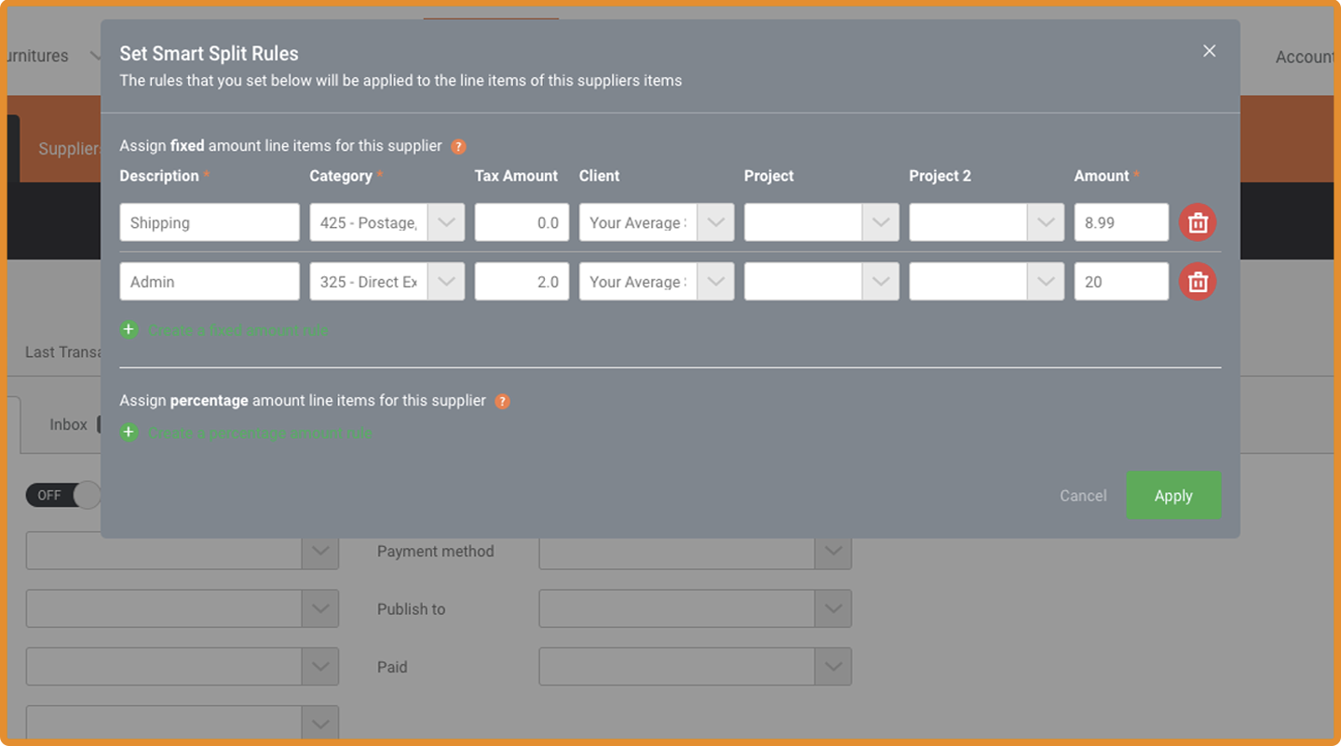The width and height of the screenshot is (1341, 746).
Task: Cancel the smart split rules changes
Action: click(1083, 496)
